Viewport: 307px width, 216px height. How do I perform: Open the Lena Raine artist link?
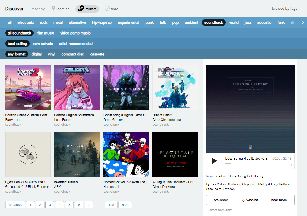62,120
